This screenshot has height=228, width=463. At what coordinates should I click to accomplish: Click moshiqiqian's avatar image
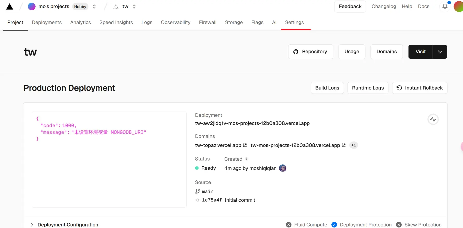(x=282, y=168)
